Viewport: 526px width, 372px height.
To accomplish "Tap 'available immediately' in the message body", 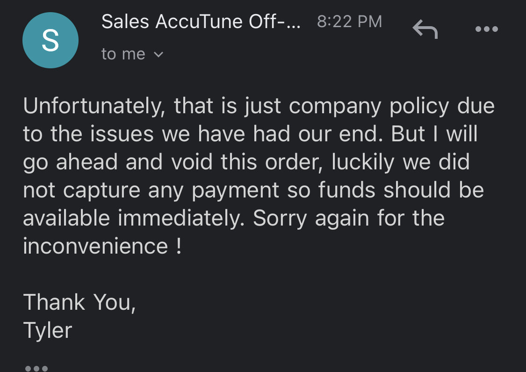I will [x=134, y=218].
